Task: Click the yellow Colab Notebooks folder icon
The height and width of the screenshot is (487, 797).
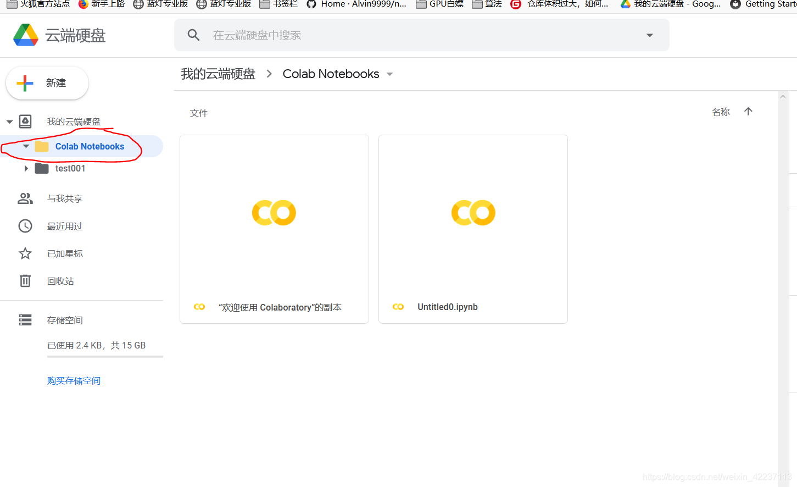Action: click(42, 146)
